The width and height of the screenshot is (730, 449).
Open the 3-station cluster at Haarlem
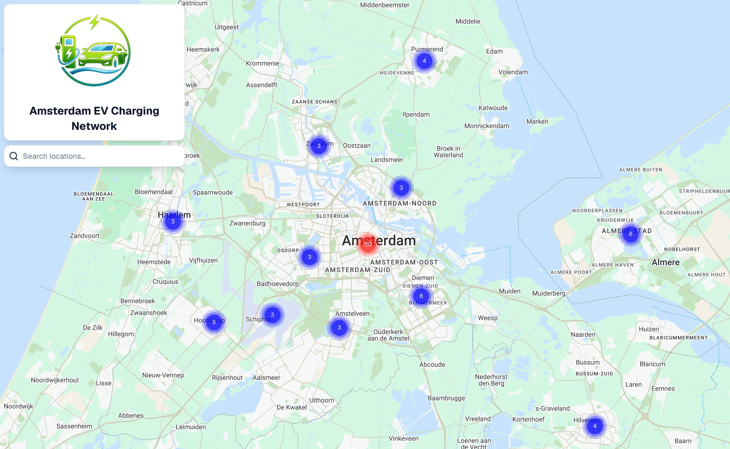tap(173, 221)
